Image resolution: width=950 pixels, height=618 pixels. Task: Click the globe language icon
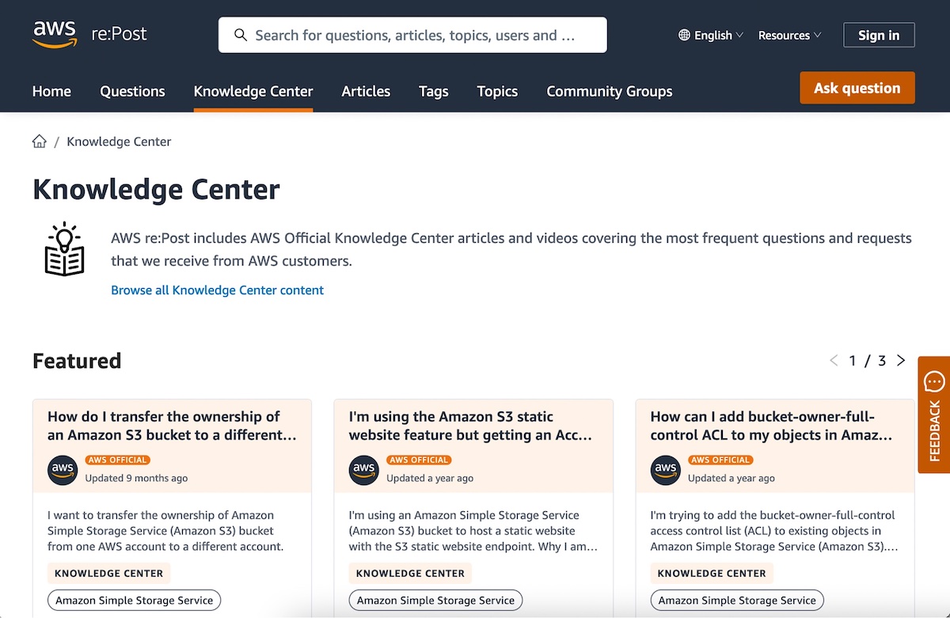pyautogui.click(x=685, y=35)
